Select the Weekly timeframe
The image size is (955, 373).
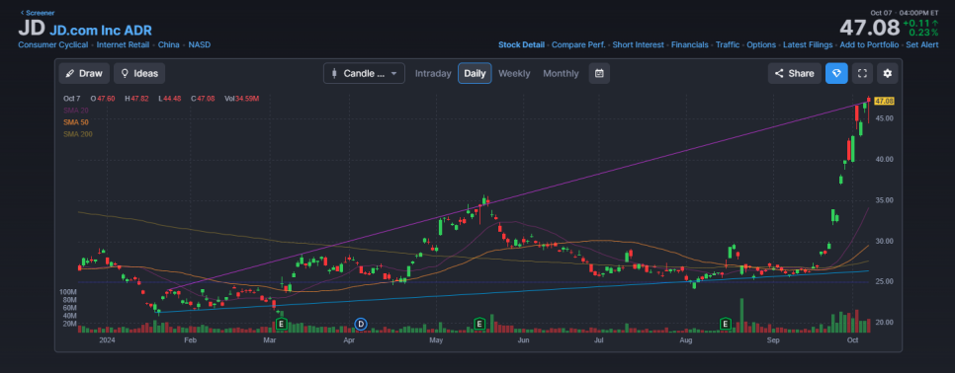coord(514,73)
